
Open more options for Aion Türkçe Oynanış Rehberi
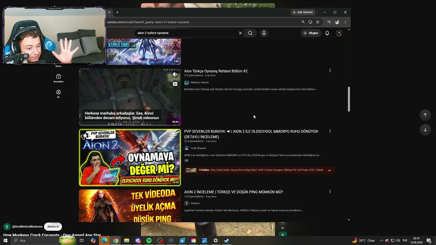tap(330, 70)
